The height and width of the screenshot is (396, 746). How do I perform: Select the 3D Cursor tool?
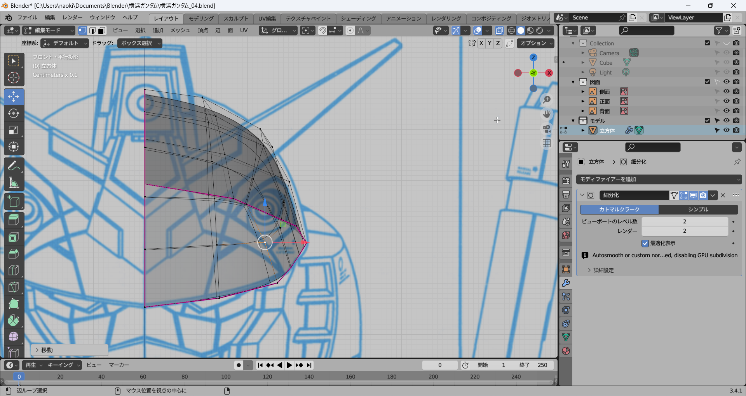(x=14, y=78)
